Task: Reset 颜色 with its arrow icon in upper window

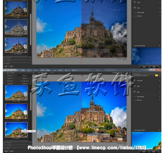Action: click(x=160, y=8)
